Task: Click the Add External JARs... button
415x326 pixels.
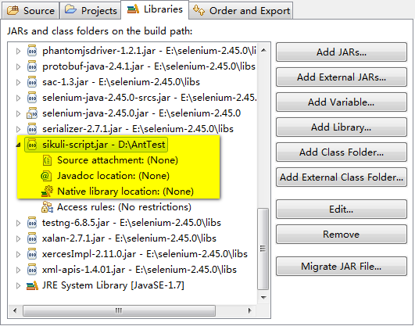Action: 342,77
